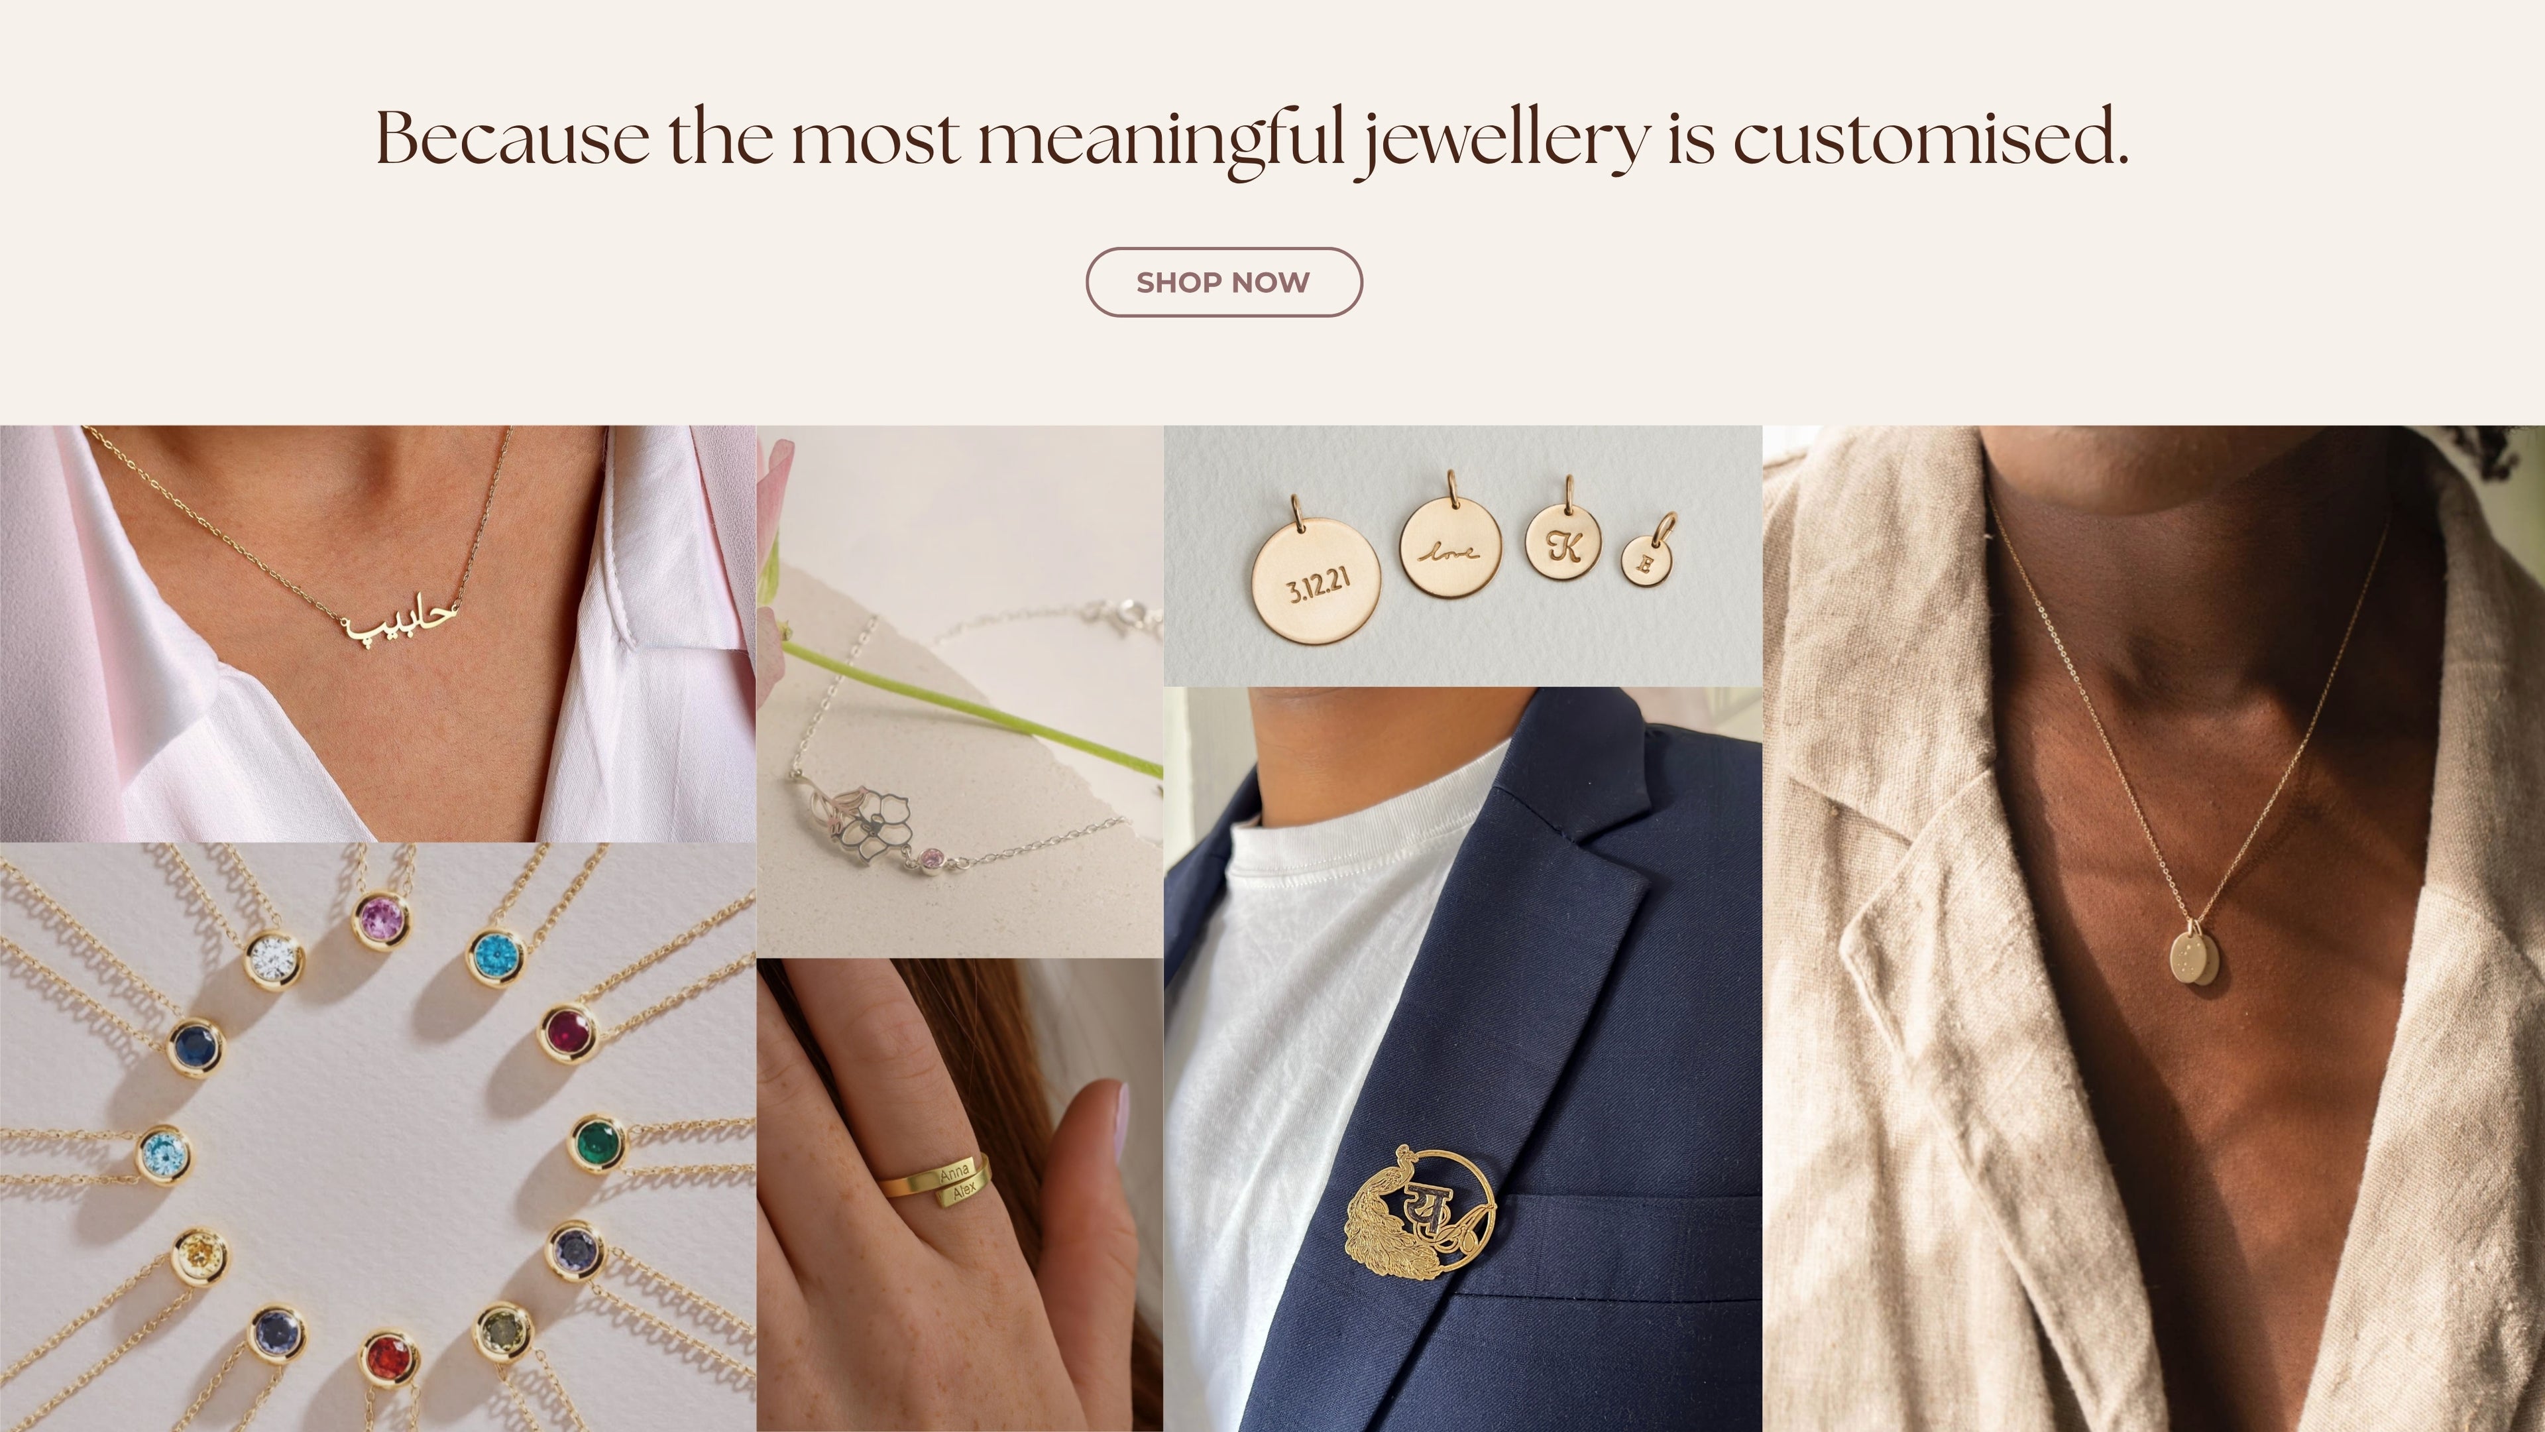Click the headline about customised jewellery

coord(1252,139)
